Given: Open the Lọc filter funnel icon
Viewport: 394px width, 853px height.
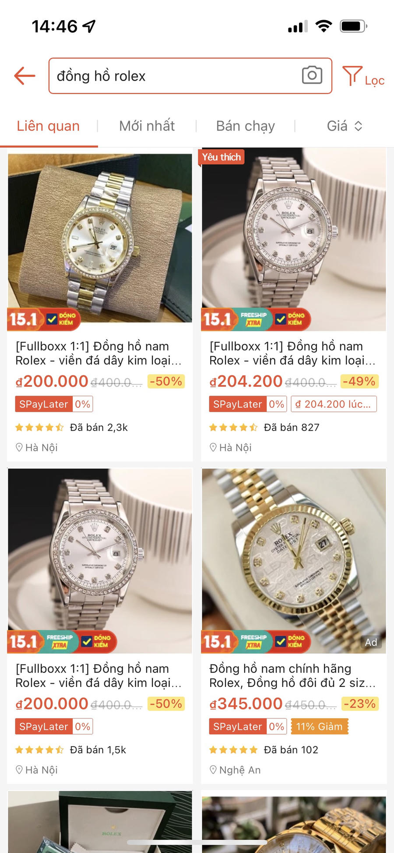Looking at the screenshot, I should coord(352,76).
